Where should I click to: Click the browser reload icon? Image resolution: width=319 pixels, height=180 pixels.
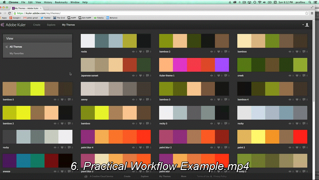click(x=10, y=13)
